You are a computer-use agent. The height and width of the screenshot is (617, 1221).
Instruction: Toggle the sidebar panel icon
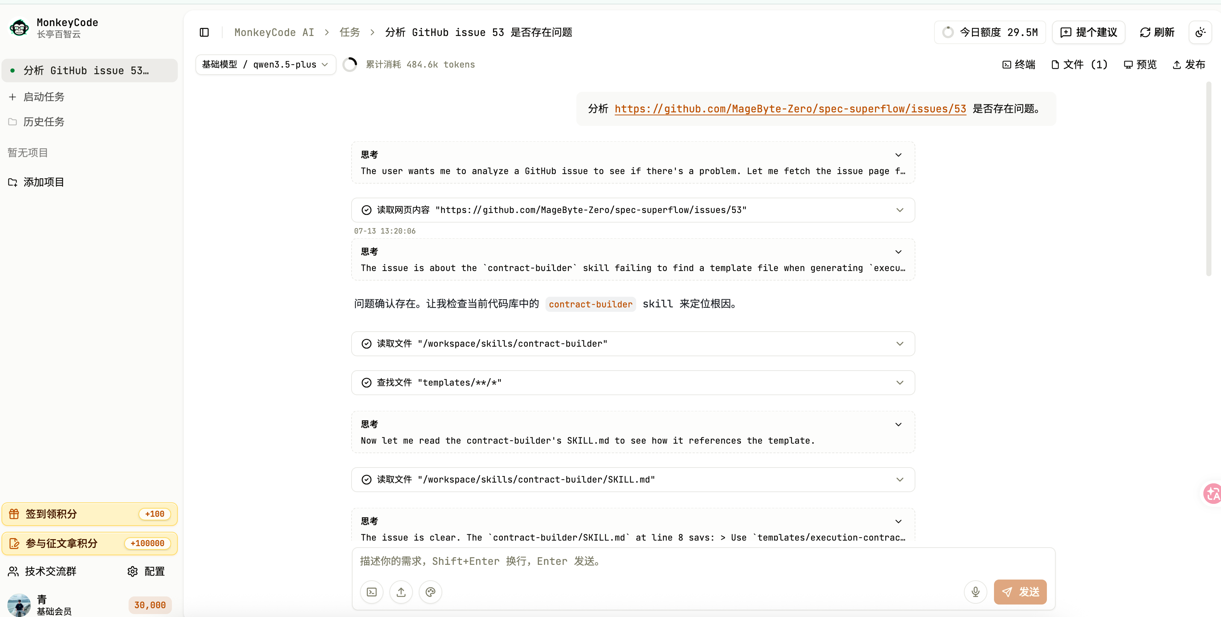pyautogui.click(x=204, y=32)
